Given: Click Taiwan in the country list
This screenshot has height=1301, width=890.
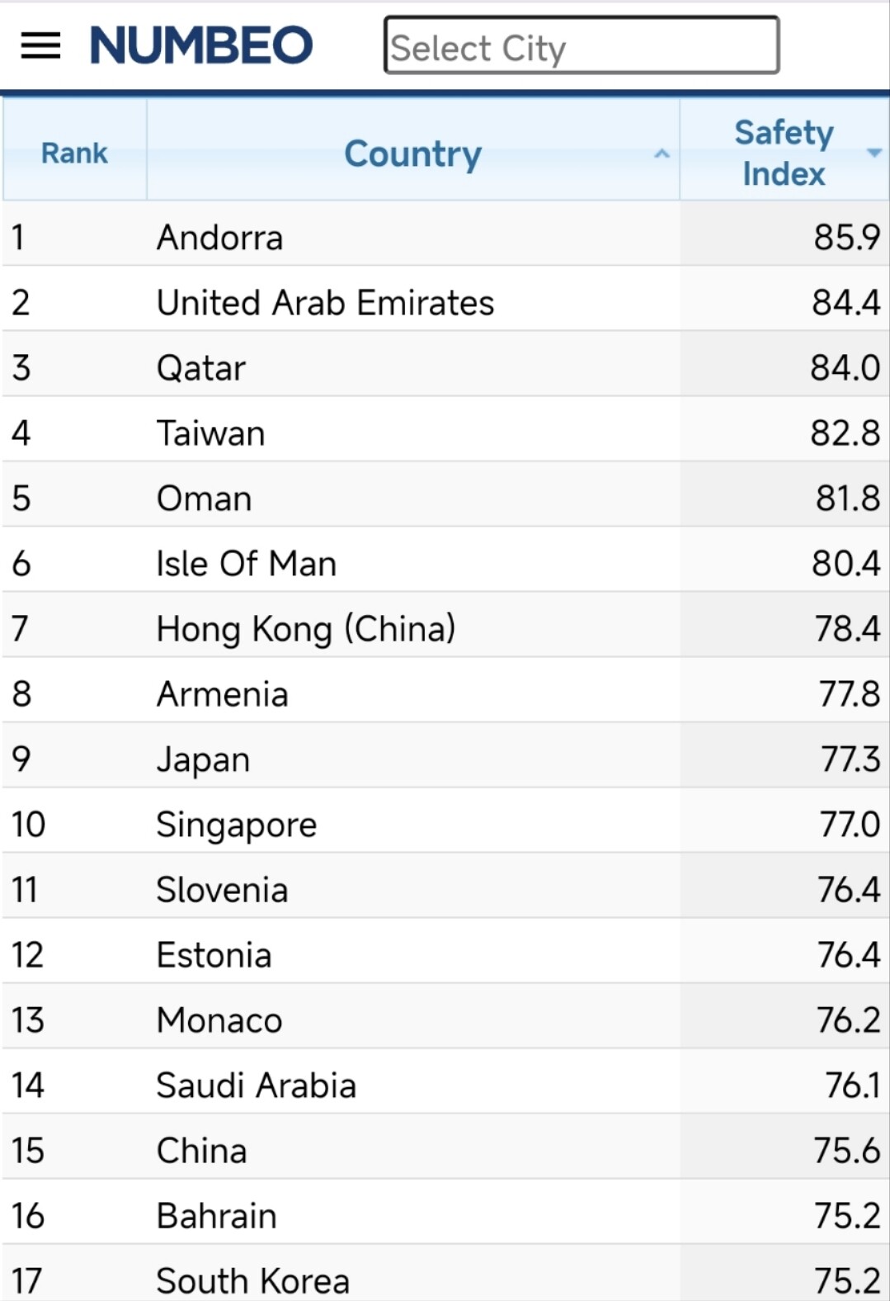Looking at the screenshot, I should click(211, 433).
